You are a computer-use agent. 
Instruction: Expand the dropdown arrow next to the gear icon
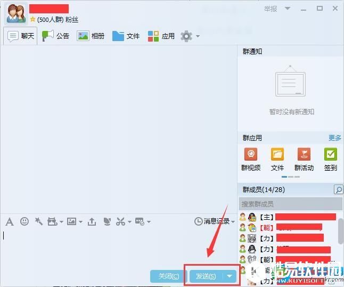(198, 36)
